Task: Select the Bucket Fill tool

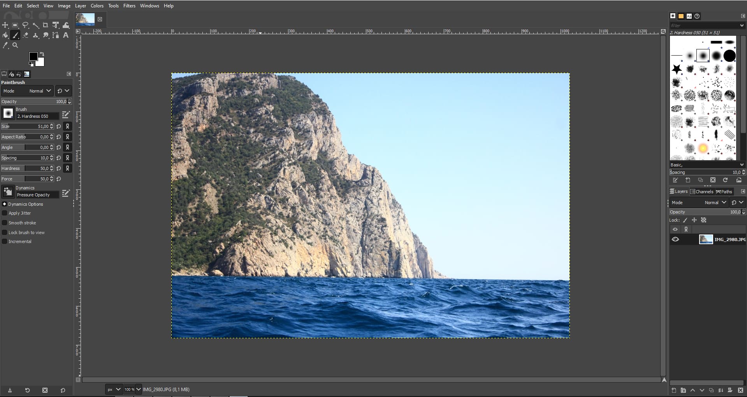Action: tap(5, 35)
